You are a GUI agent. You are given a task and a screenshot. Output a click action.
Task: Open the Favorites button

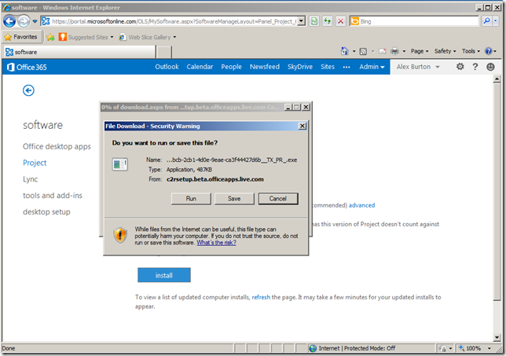click(x=21, y=37)
